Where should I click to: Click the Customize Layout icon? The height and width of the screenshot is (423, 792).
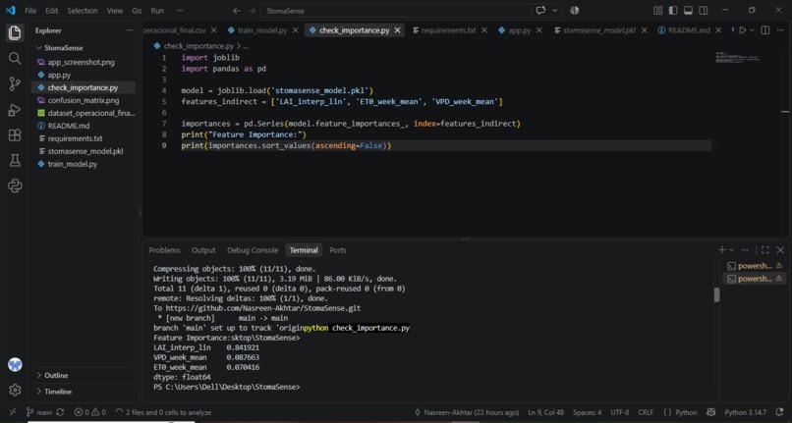click(657, 11)
